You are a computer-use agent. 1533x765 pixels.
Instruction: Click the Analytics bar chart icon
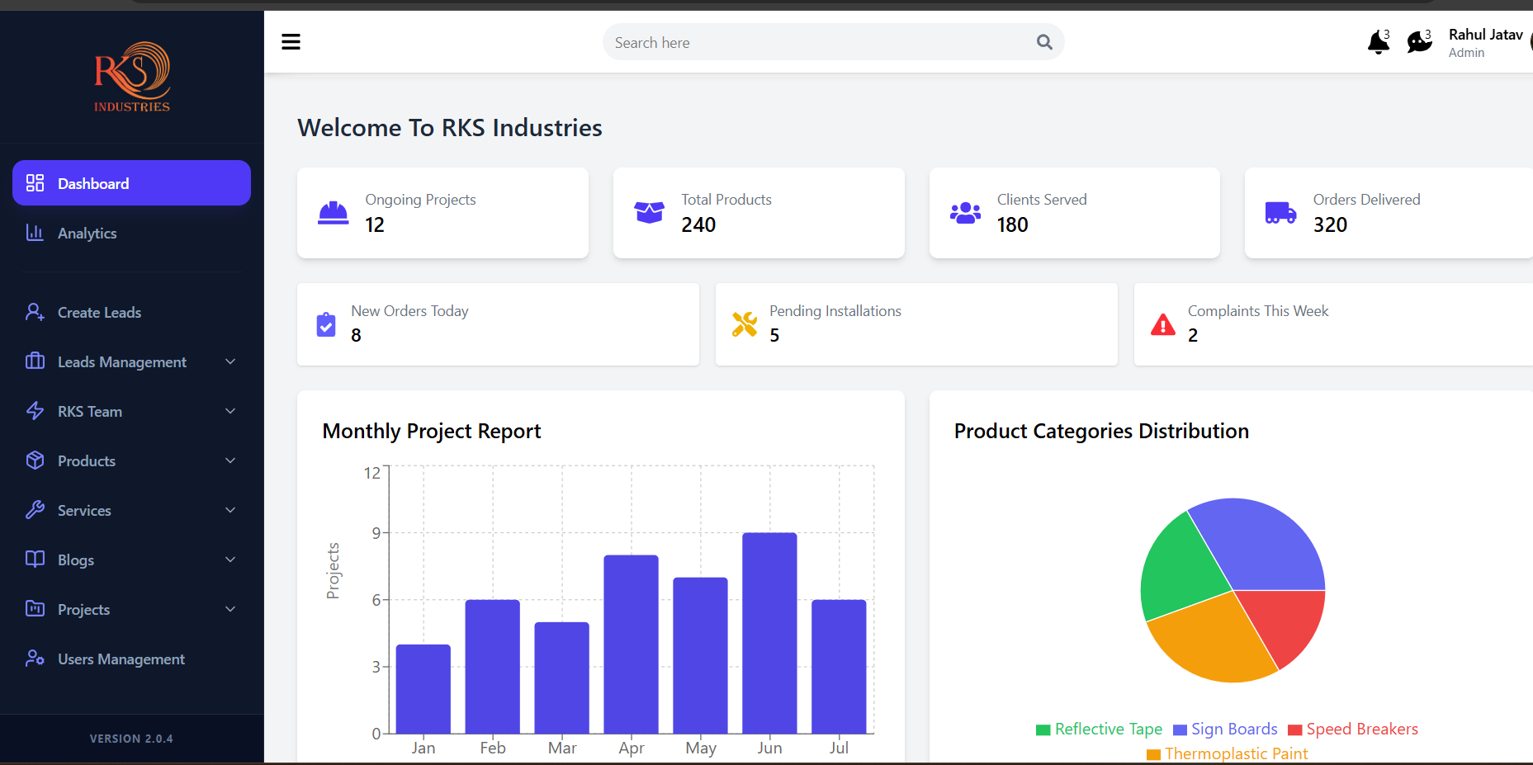point(35,233)
